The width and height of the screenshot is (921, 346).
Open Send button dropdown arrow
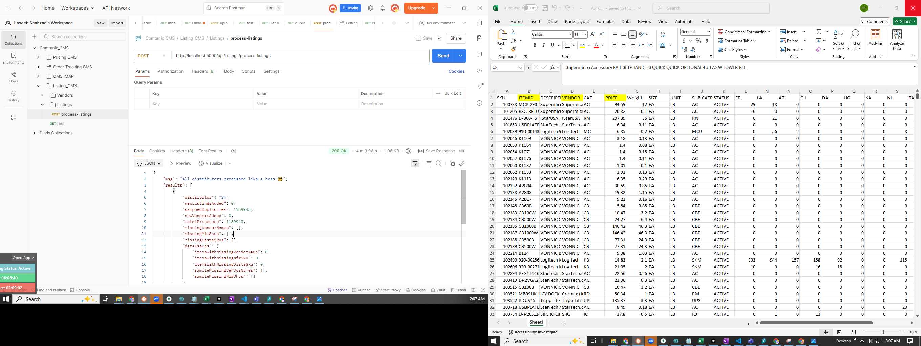point(460,56)
